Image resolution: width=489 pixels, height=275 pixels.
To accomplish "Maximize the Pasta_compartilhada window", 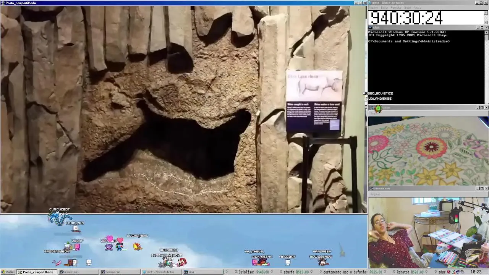I will [360, 3].
